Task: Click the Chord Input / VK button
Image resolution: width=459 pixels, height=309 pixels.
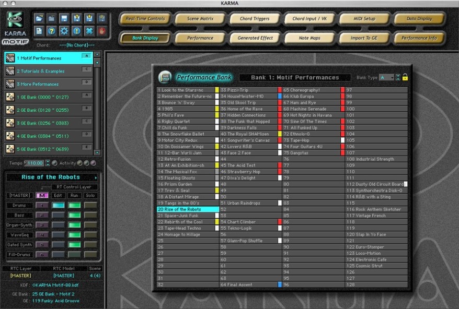Action: 309,19
